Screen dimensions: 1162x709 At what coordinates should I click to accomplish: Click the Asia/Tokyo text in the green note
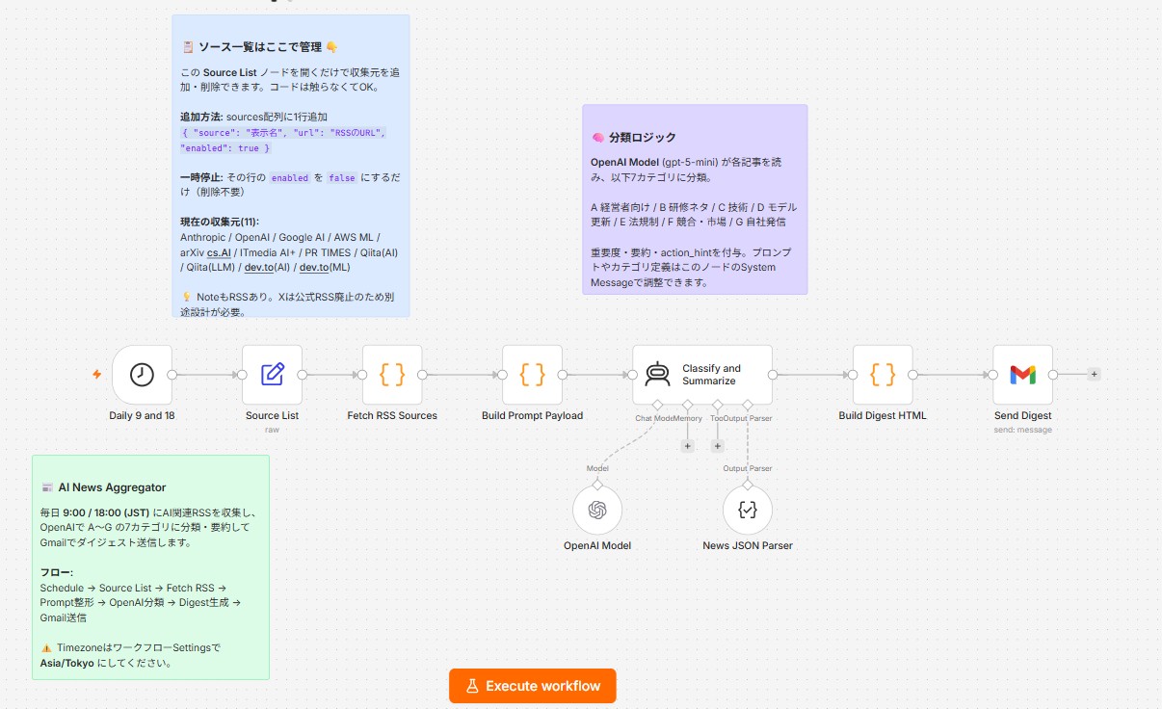pos(66,664)
